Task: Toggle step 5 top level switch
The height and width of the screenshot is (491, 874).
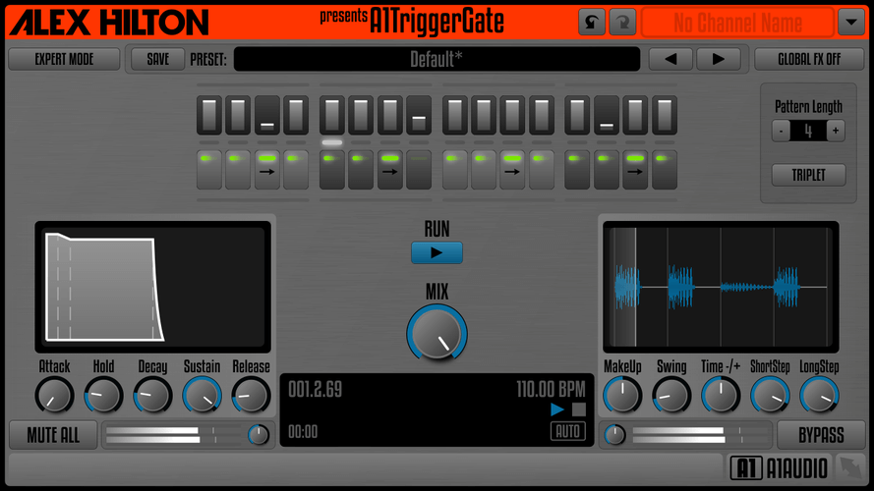Action: coord(331,115)
